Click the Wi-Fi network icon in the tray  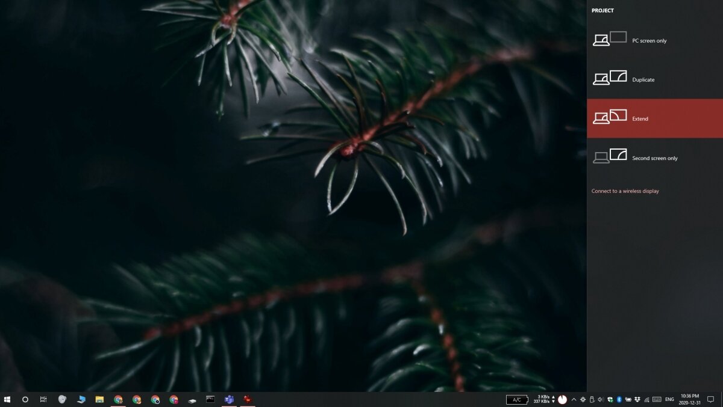click(646, 399)
